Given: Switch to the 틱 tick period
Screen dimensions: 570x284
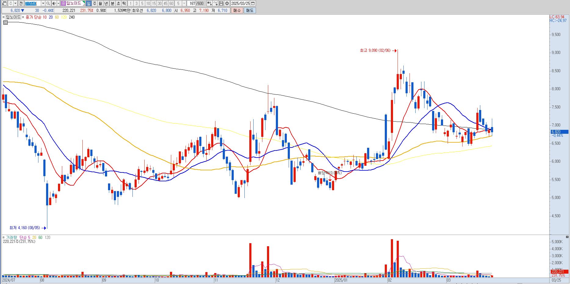Looking at the screenshot, I should 124,3.
